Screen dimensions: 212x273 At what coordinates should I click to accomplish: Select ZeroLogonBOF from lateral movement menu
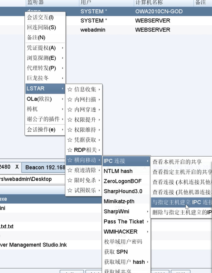click(123, 181)
